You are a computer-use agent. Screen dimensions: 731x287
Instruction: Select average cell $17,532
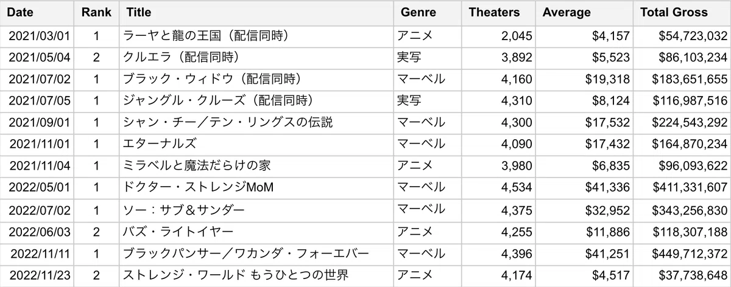point(585,123)
